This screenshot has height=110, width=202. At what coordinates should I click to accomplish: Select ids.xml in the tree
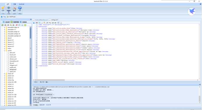coord(12,63)
